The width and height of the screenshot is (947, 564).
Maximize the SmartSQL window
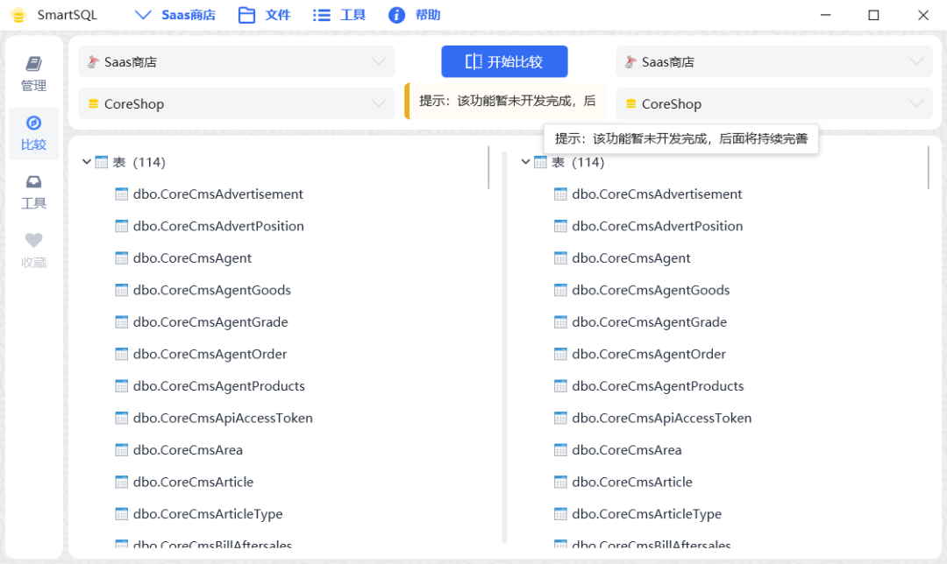point(873,15)
